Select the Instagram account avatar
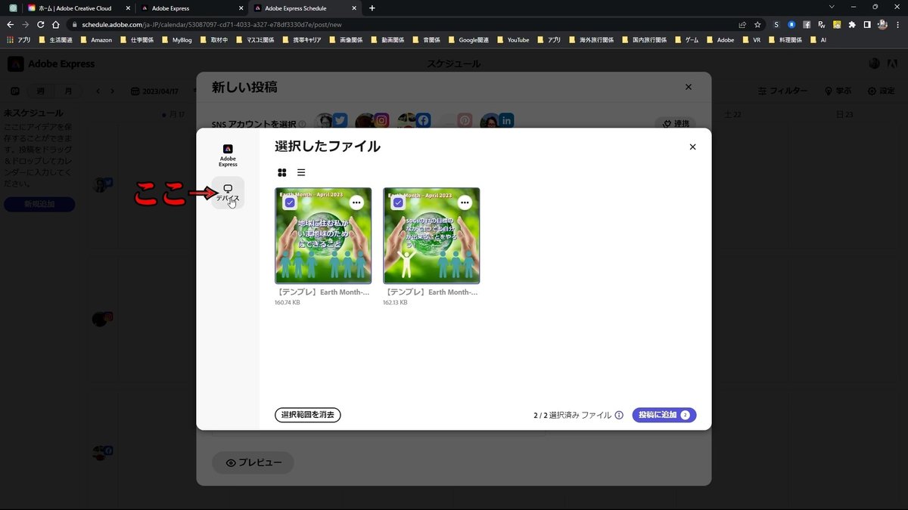Viewport: 908px width, 510px height. [373, 121]
